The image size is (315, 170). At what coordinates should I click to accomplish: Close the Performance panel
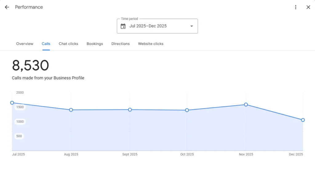click(x=308, y=7)
